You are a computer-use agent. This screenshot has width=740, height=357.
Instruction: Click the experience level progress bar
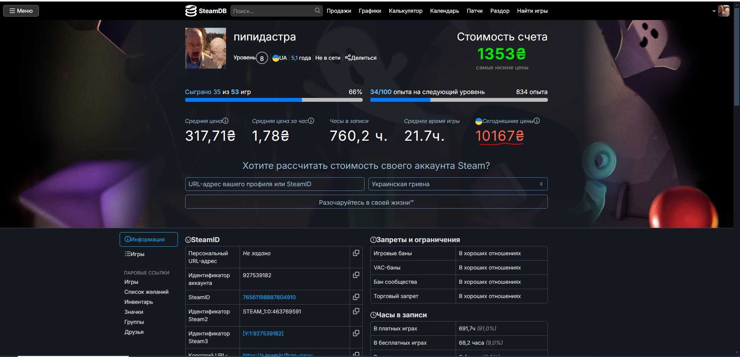tap(459, 100)
